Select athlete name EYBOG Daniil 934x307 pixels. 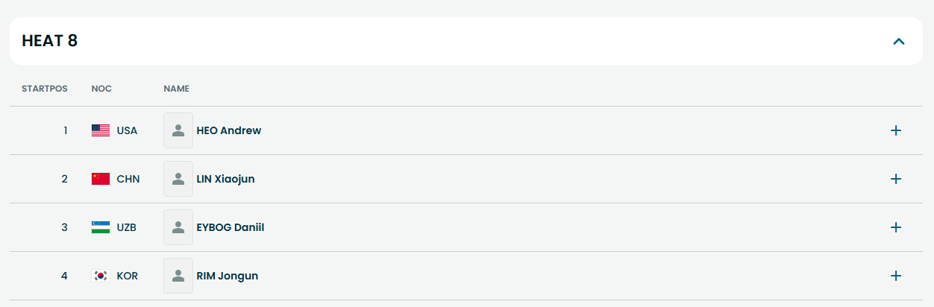point(231,227)
